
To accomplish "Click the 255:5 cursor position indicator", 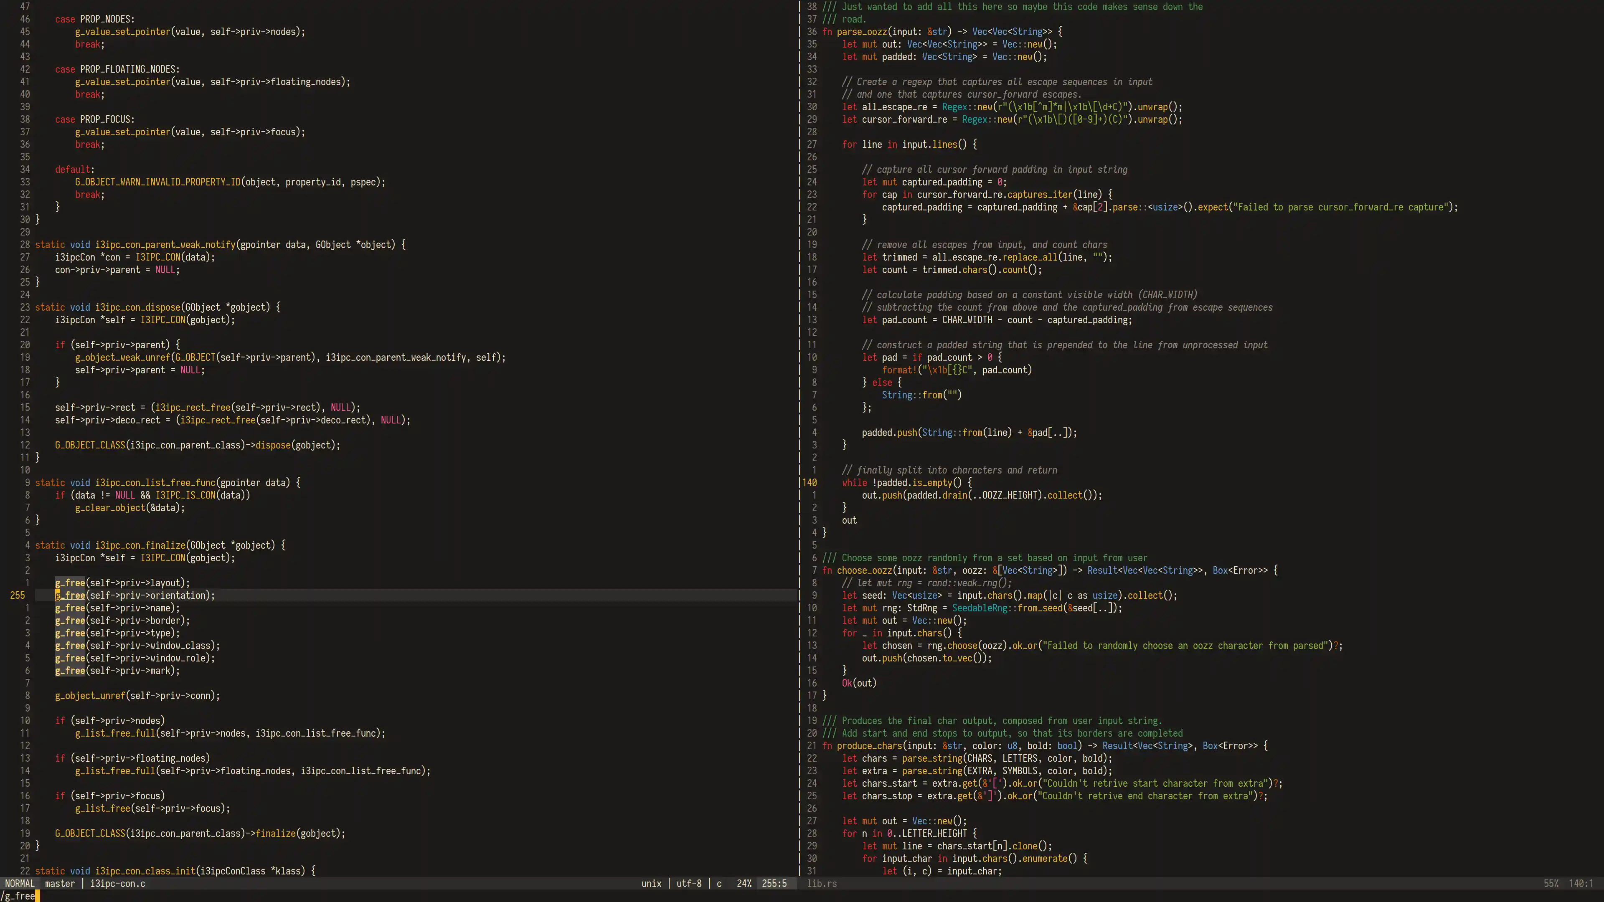I will [774, 883].
